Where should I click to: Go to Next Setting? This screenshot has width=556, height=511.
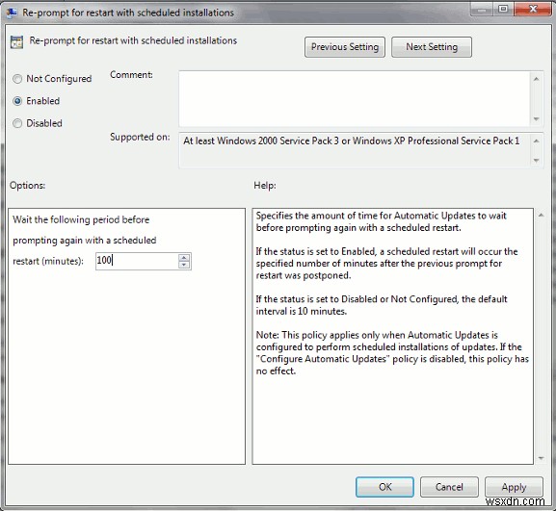[x=432, y=47]
